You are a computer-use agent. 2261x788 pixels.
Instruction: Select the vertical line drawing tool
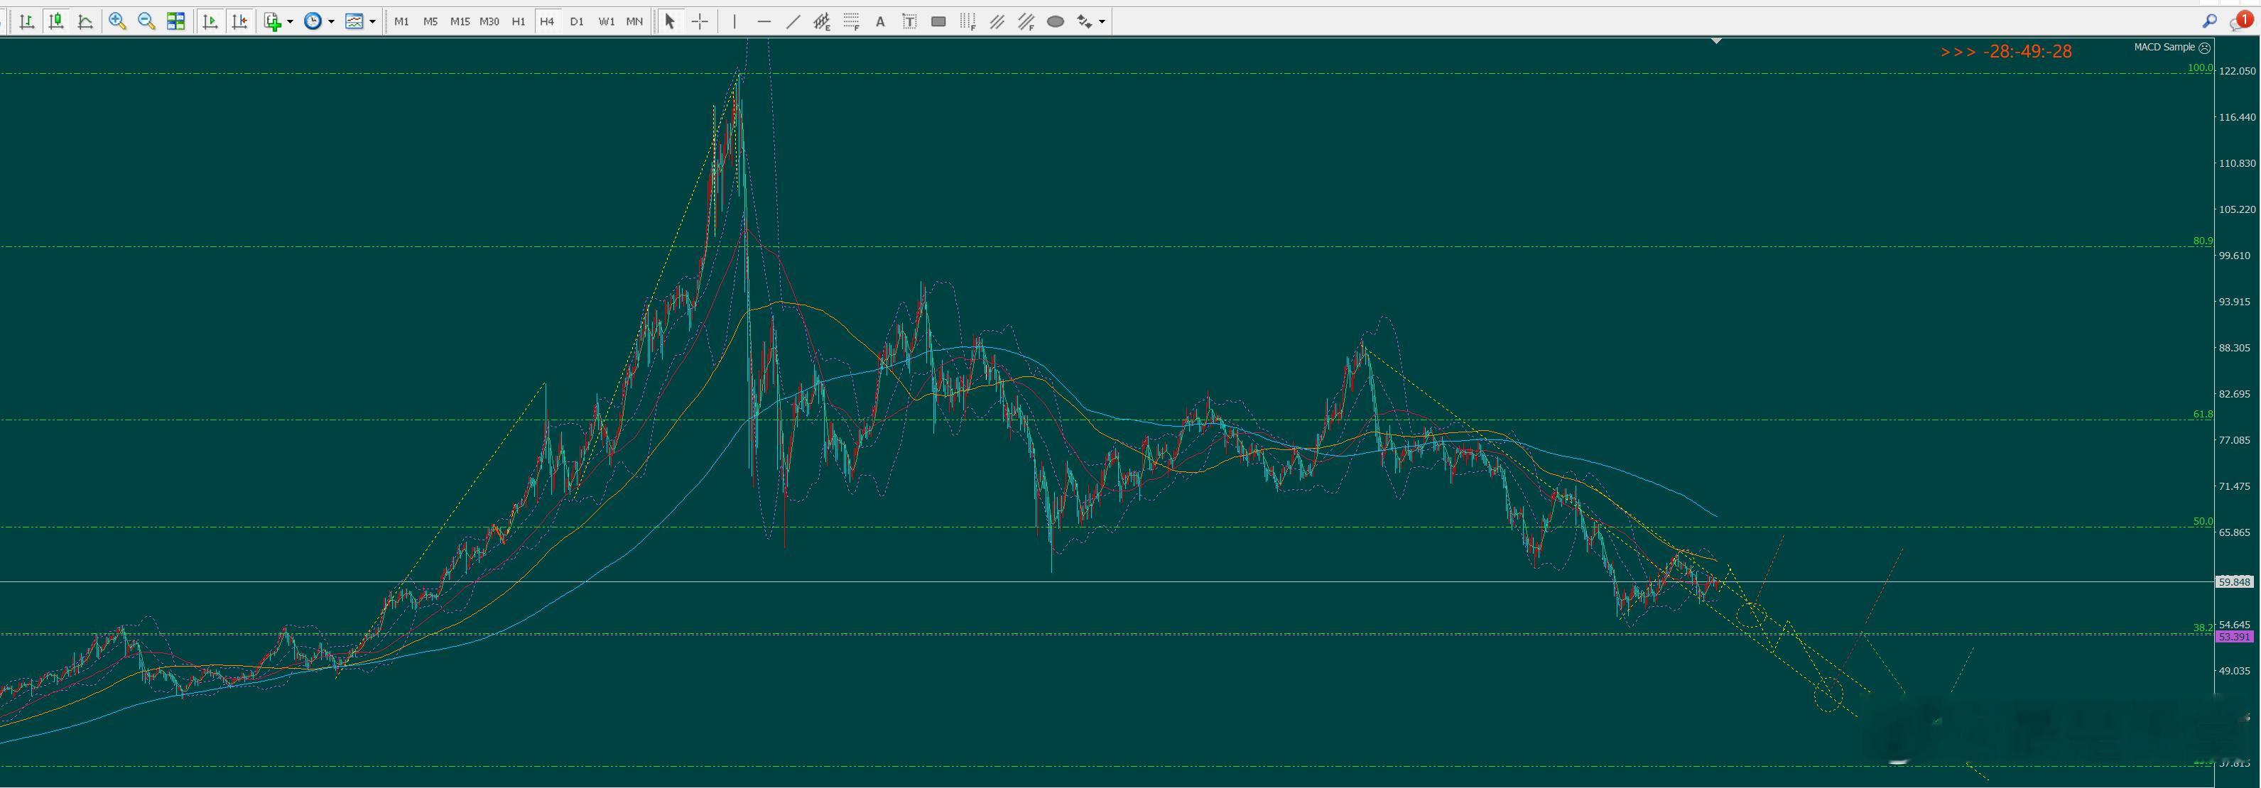pos(734,21)
